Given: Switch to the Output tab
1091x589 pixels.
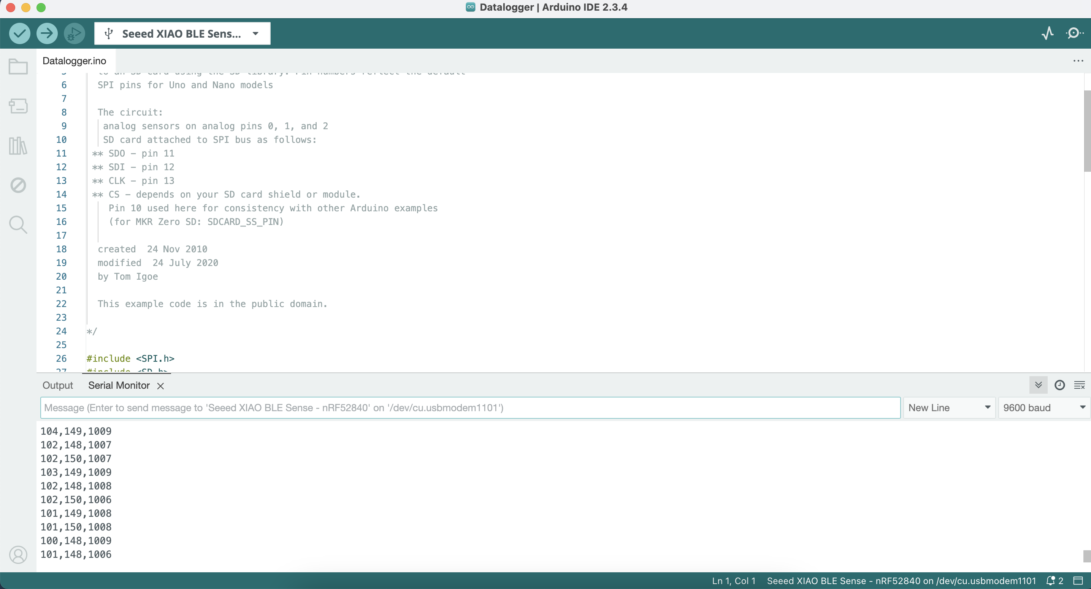Looking at the screenshot, I should point(58,385).
